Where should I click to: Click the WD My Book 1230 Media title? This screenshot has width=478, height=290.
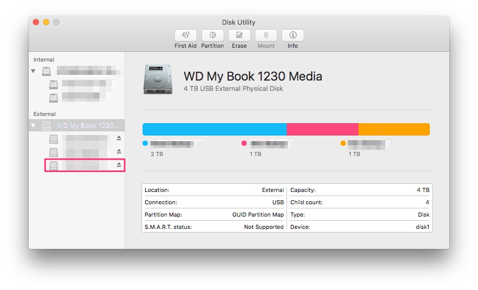[253, 76]
